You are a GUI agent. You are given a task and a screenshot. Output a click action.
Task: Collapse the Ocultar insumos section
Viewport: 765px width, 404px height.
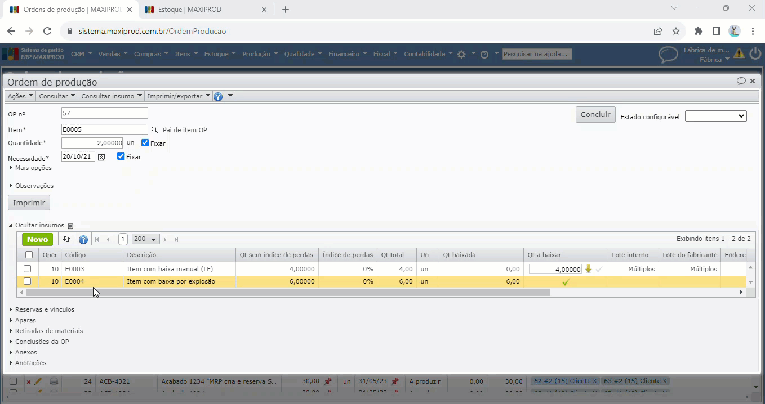[x=37, y=225]
